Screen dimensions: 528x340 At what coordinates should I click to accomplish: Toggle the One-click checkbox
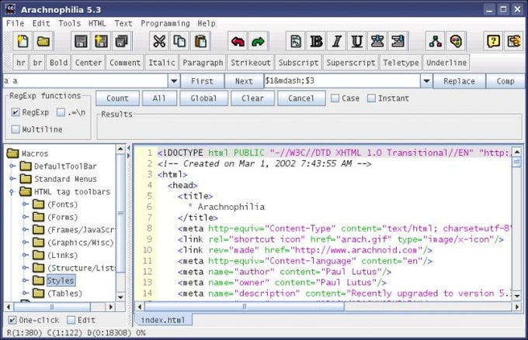click(12, 320)
